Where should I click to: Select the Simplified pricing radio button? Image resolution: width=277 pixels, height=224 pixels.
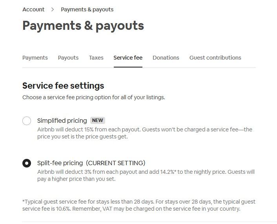(x=27, y=121)
